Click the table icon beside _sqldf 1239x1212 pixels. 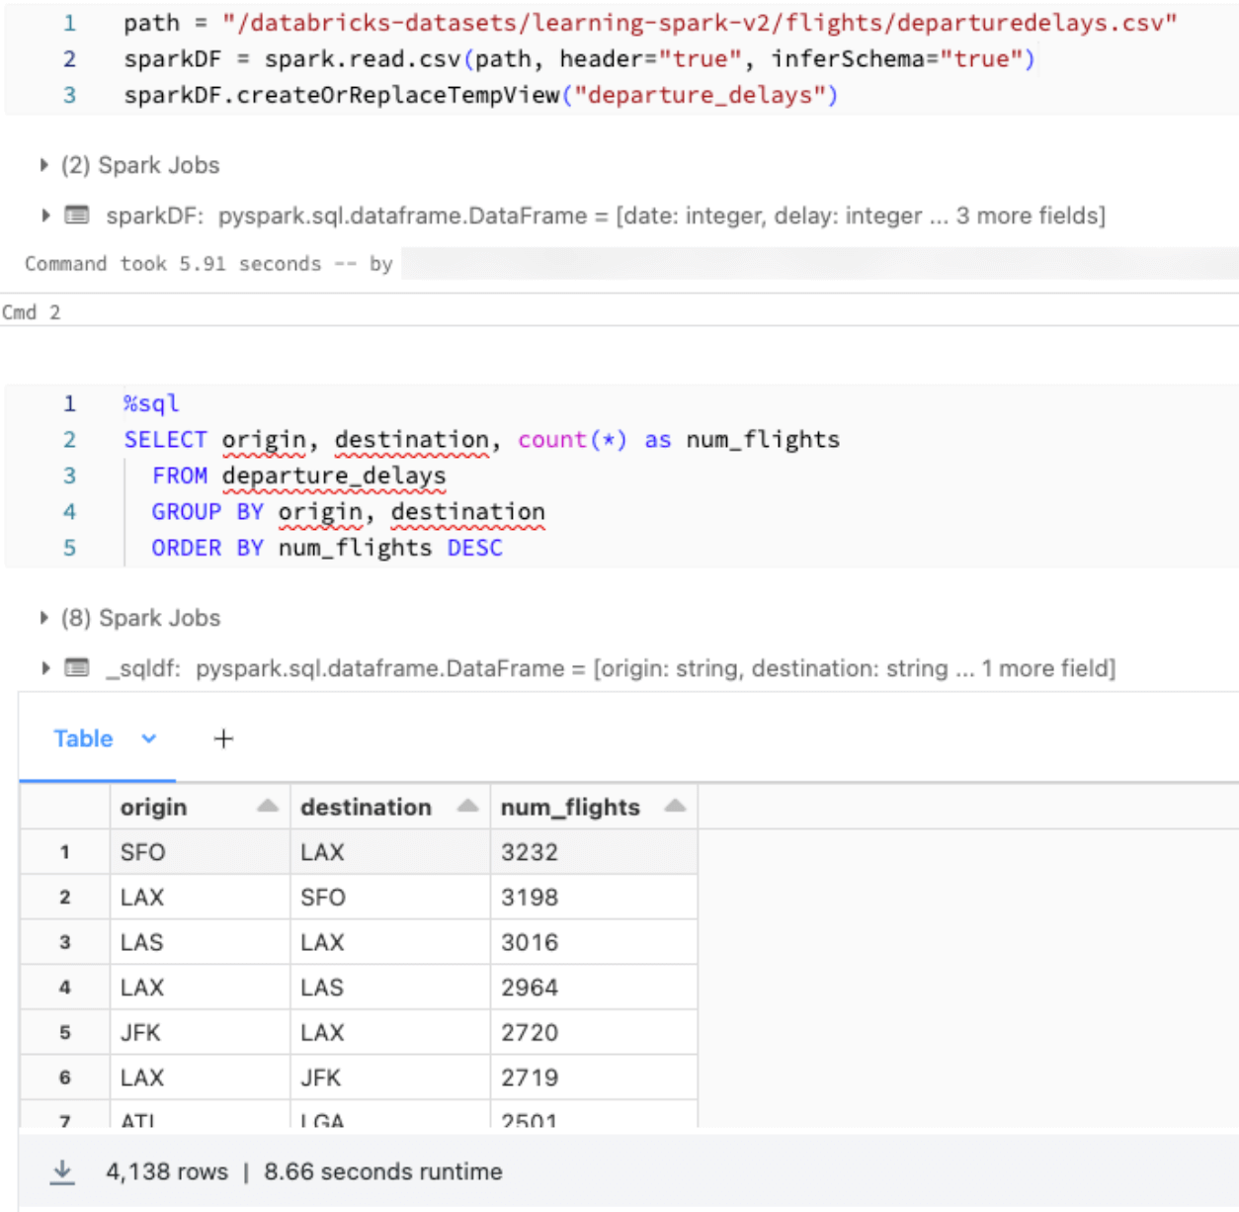click(77, 668)
